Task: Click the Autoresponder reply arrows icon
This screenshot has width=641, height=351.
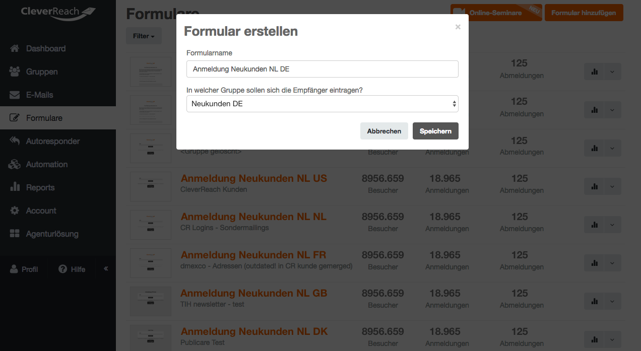Action: tap(15, 141)
